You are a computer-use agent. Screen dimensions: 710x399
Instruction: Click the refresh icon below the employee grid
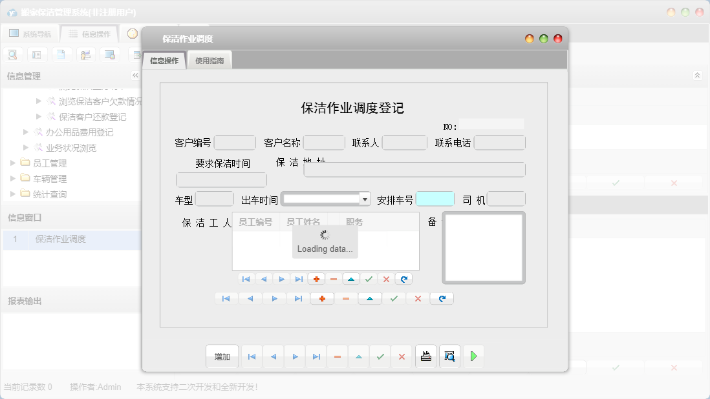(x=403, y=279)
